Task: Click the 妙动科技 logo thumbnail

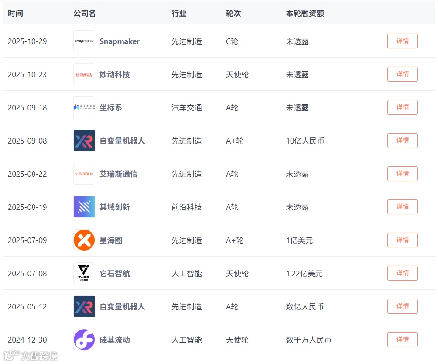Action: [x=84, y=74]
